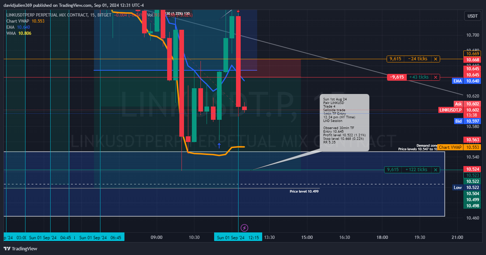Select the trade notes callout box

345,123
